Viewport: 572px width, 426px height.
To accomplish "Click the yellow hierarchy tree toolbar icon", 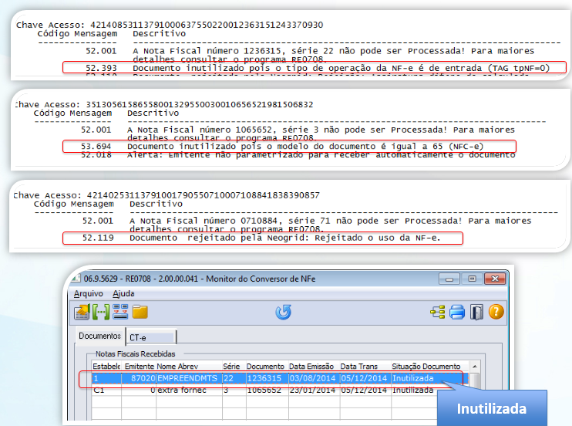I will 438,313.
